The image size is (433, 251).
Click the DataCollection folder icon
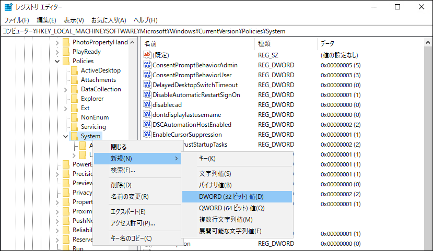click(75, 89)
